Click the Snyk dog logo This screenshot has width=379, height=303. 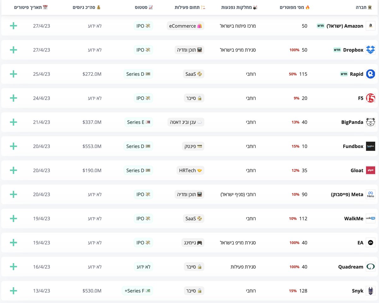370,291
